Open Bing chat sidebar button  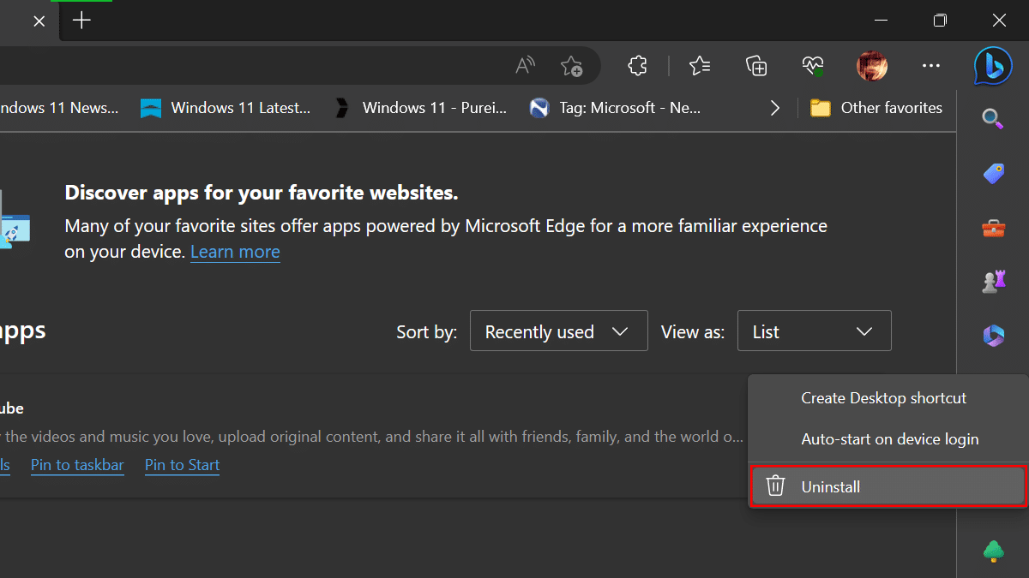(x=993, y=66)
